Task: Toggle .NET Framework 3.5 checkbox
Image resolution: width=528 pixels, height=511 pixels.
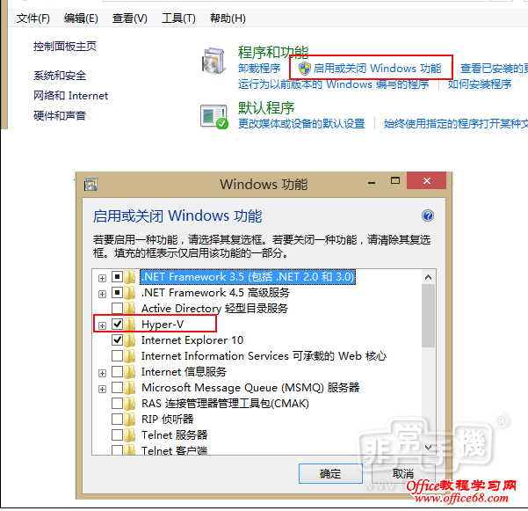Action: coord(117,277)
